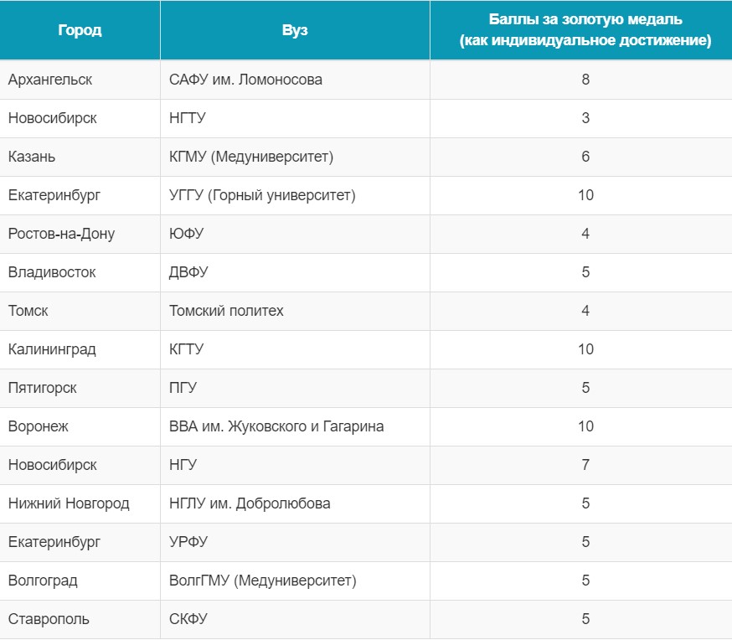Select the Томский политех cell
The image size is (732, 640).
295,311
